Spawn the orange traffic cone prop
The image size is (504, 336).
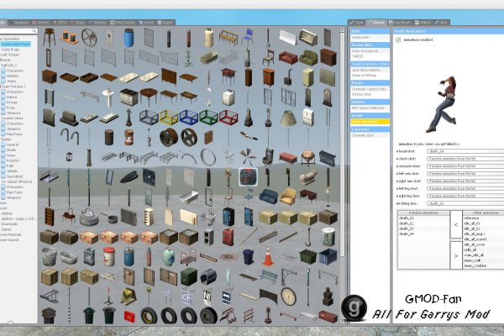pyautogui.click(x=268, y=256)
